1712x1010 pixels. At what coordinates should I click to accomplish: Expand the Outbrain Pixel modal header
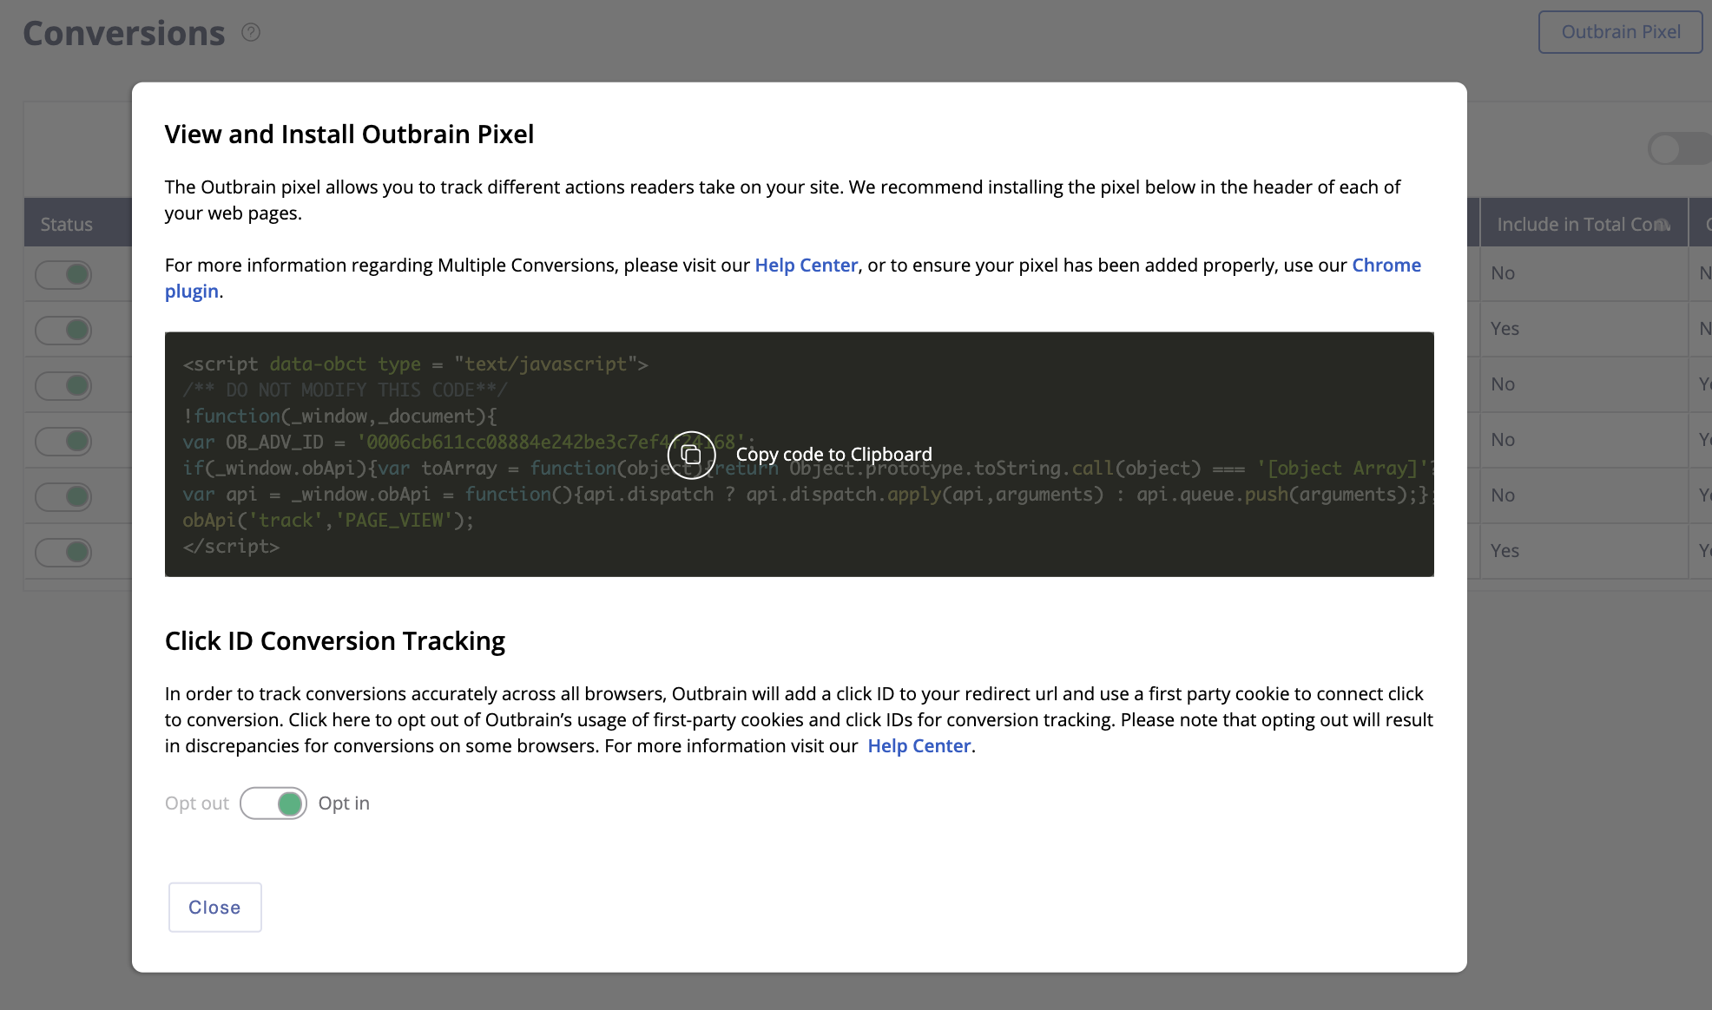tap(349, 134)
